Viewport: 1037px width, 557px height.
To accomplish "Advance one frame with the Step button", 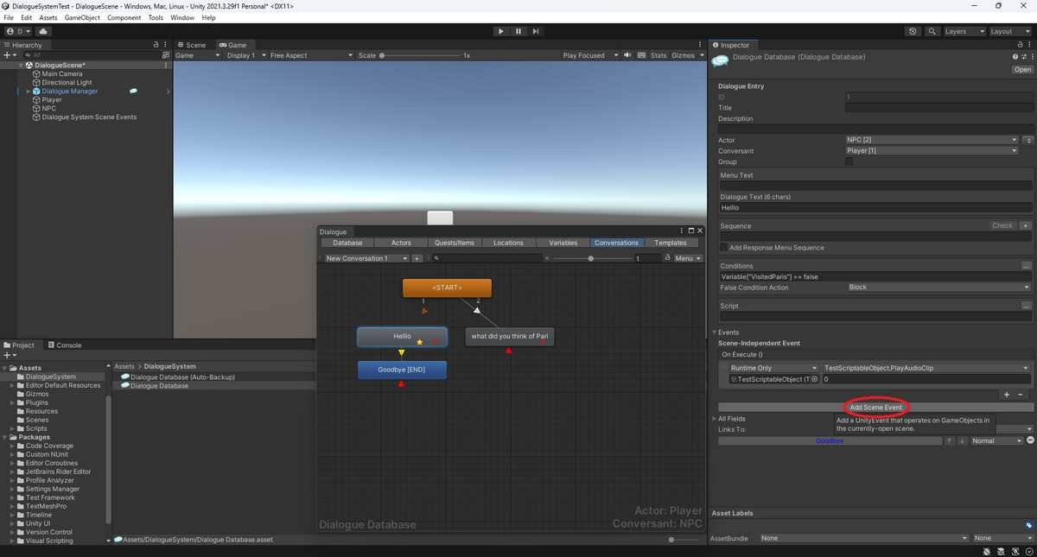I will (536, 31).
